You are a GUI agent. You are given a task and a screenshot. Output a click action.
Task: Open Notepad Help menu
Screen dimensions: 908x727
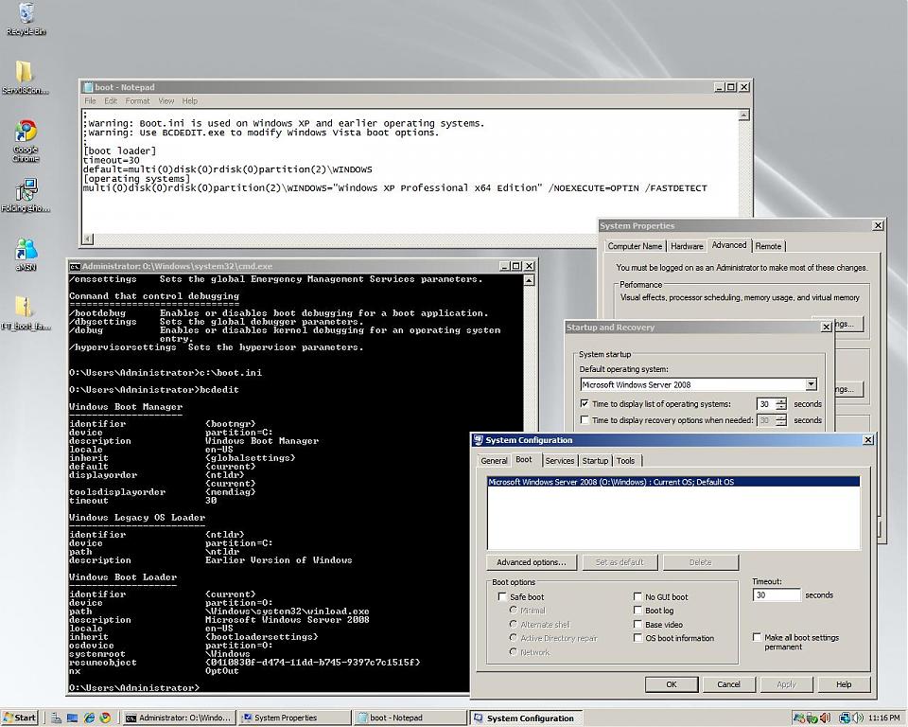tap(190, 101)
